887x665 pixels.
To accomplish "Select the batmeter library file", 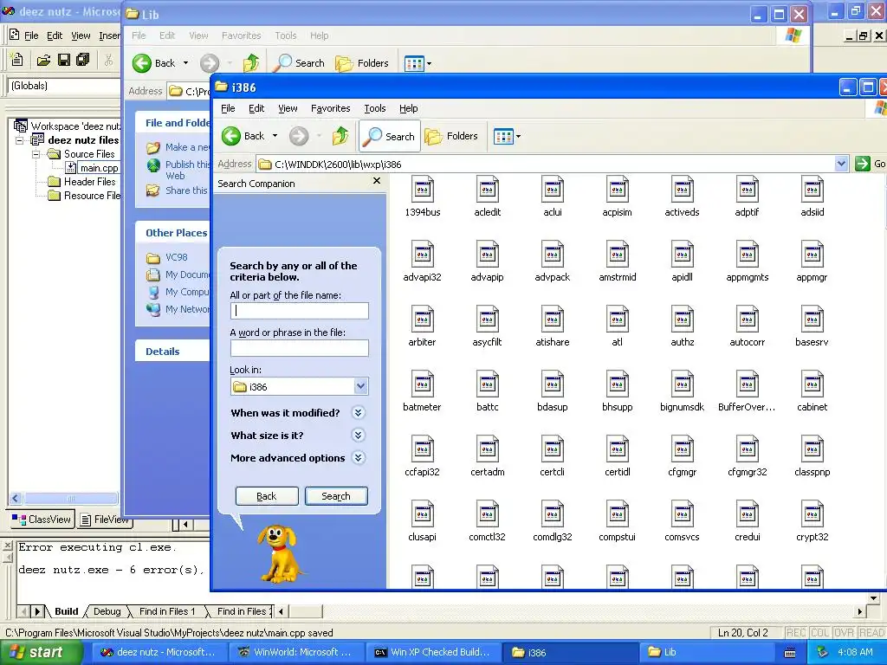I will 422,391.
